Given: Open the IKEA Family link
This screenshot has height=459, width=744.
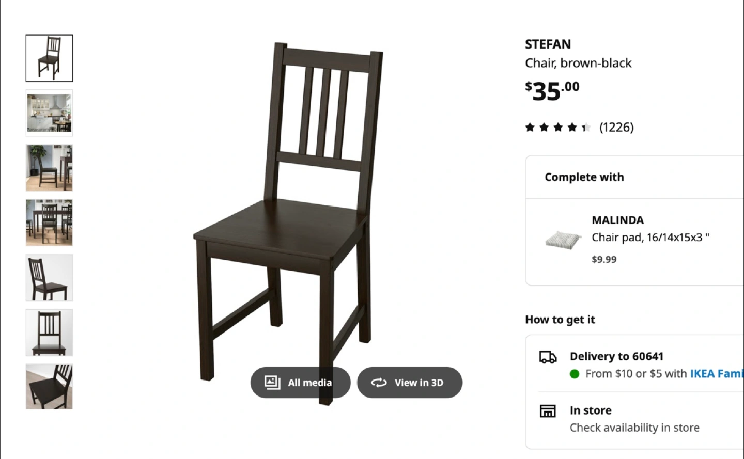Looking at the screenshot, I should click(x=716, y=373).
